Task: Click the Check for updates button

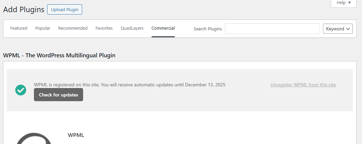Action: pos(58,95)
